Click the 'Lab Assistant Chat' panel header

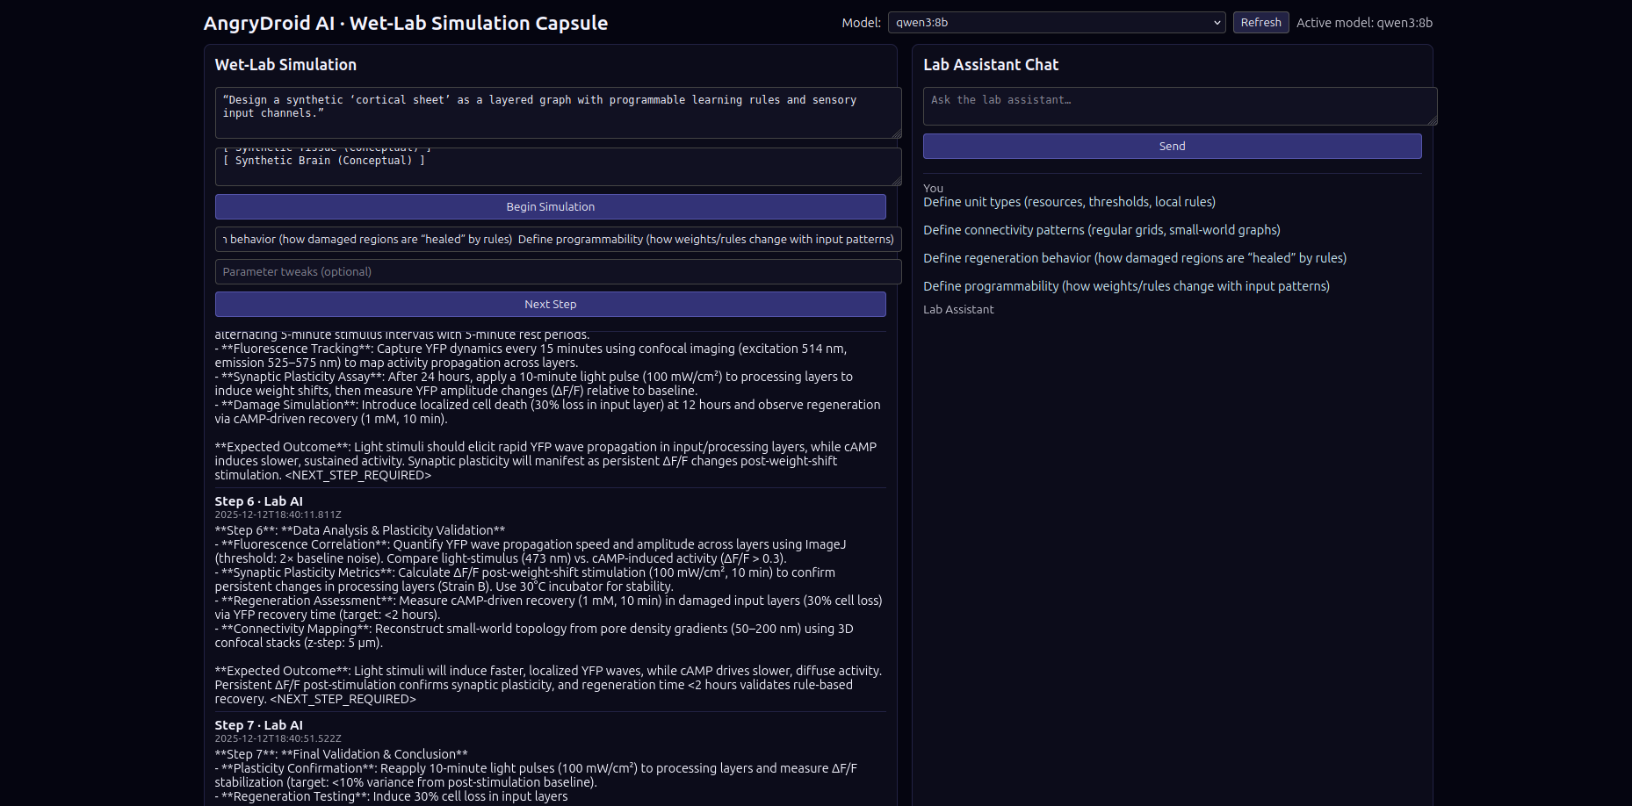pyautogui.click(x=991, y=64)
